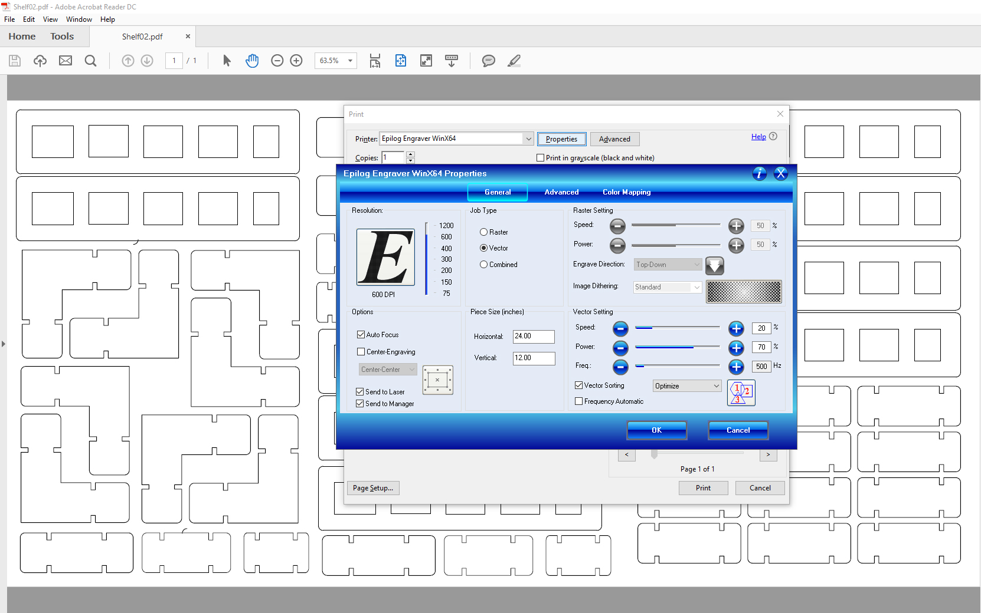Open the Help link in Print dialog
981x613 pixels.
[758, 137]
